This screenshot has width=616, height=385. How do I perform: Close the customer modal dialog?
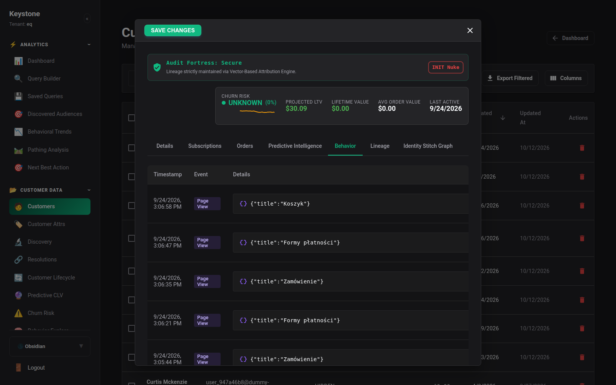pos(470,30)
